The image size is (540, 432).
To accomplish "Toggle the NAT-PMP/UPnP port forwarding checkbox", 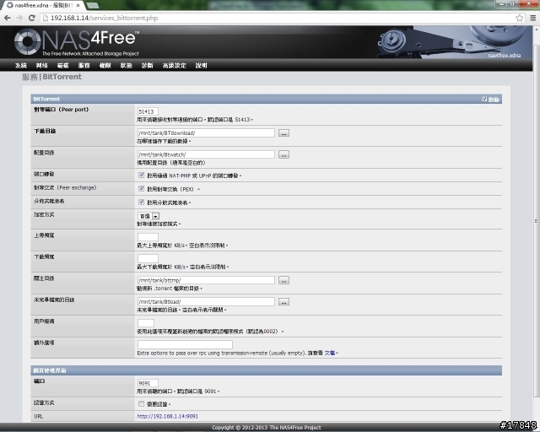I will pos(141,175).
